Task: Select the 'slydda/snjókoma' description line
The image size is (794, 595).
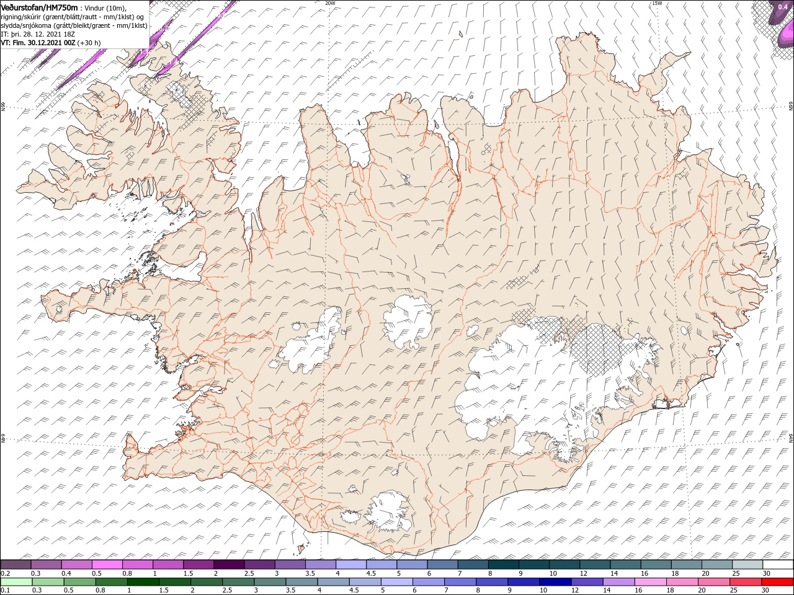Action: (74, 25)
